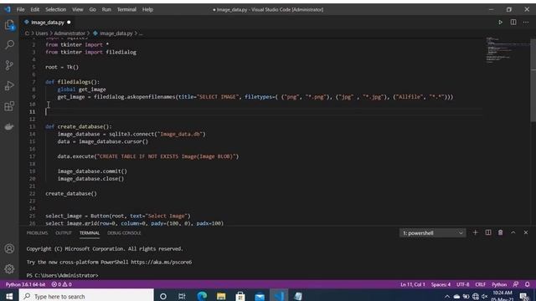Viewport: 536px width, 301px height.
Task: Open the Selection menu
Action: (x=56, y=9)
